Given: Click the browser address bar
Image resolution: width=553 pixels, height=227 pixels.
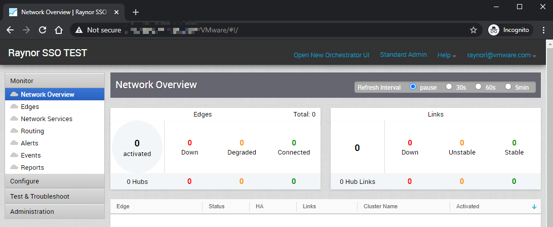Looking at the screenshot, I should click(x=275, y=30).
